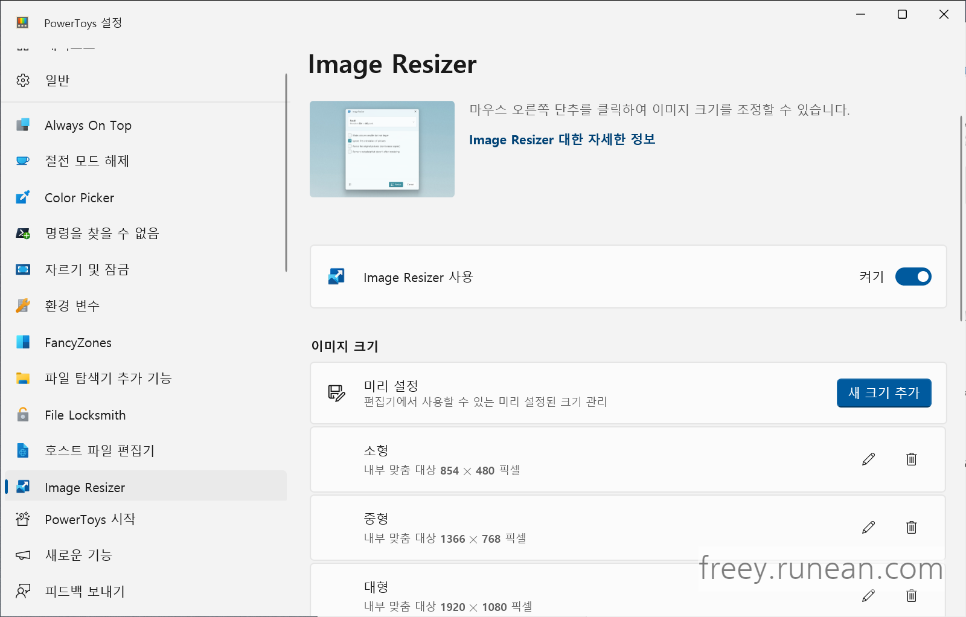Open 환경 변수 settings via its icon
The image size is (966, 617).
pos(22,305)
